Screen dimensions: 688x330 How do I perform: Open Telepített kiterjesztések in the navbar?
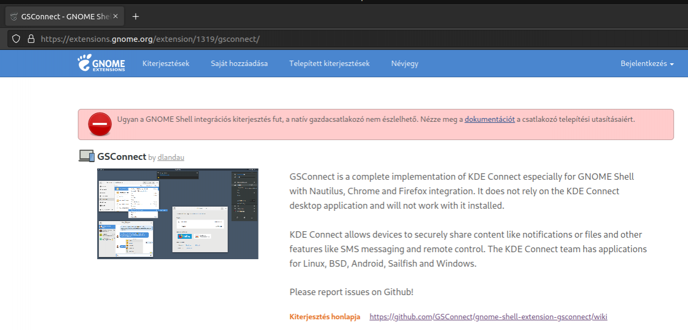(329, 63)
